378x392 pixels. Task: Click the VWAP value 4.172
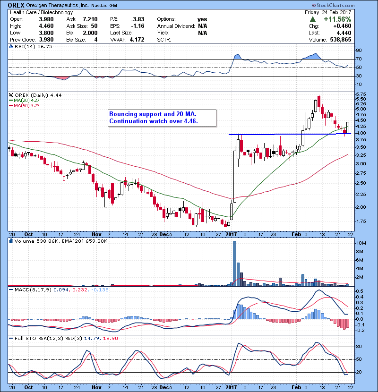[x=137, y=40]
